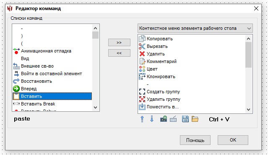268x155 pixels.
Task: Confirm with the OK button
Action: [x=233, y=140]
